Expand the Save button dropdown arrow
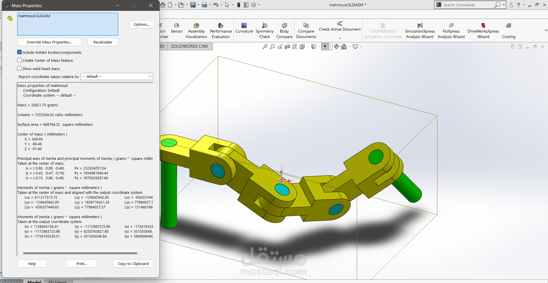Screen dimensions: 548x283 (199, 5)
